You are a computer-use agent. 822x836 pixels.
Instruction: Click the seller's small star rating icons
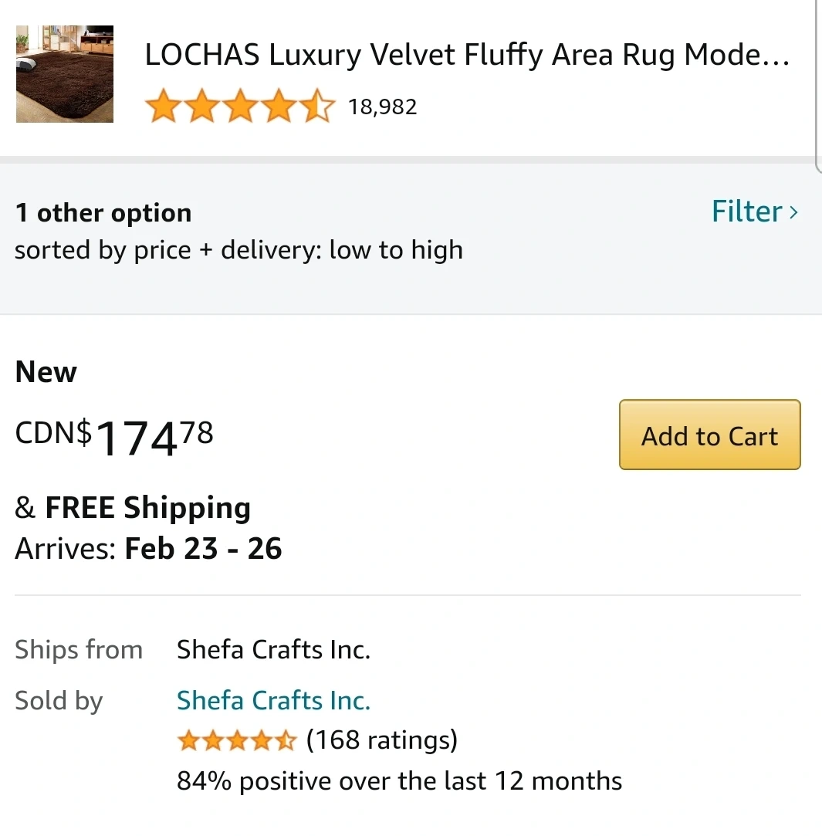tap(236, 741)
